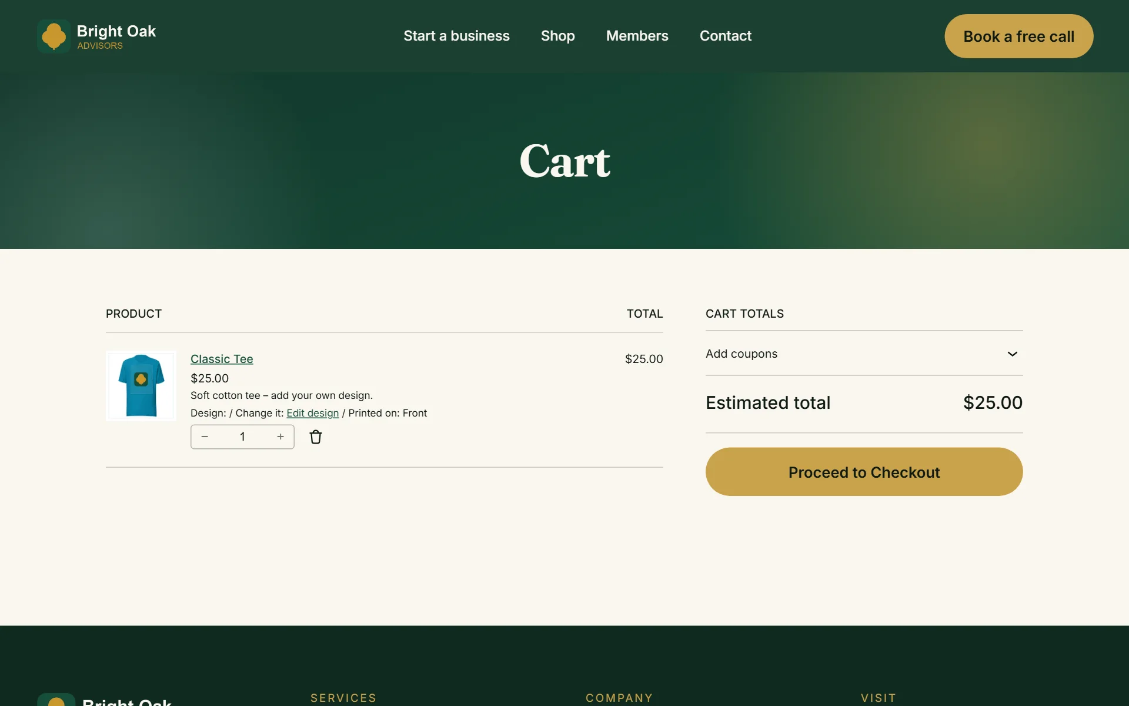Go to the Shop page
Screen dimensions: 1129x706
coord(557,36)
